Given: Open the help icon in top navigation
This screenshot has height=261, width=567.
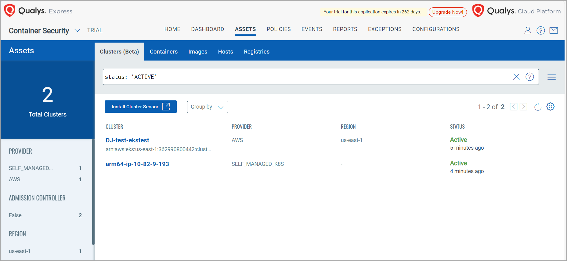Looking at the screenshot, I should [540, 30].
